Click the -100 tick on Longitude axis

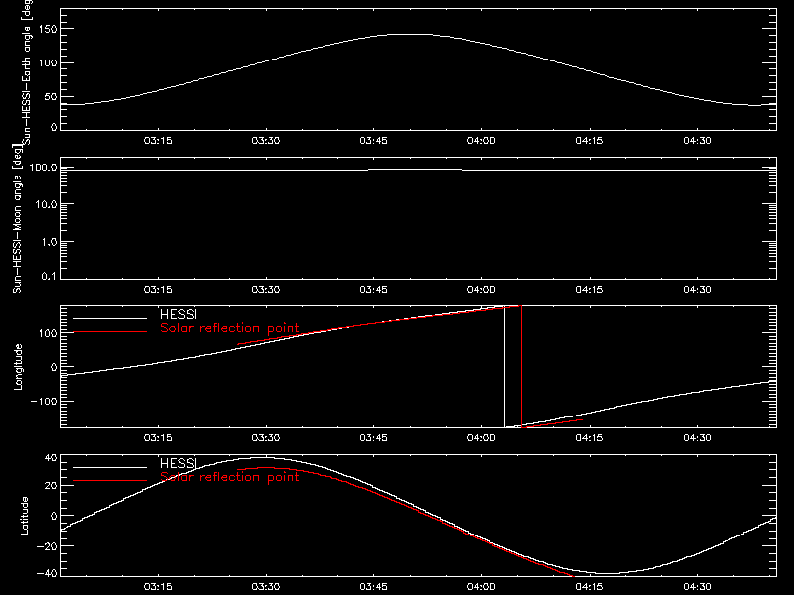[x=44, y=401]
